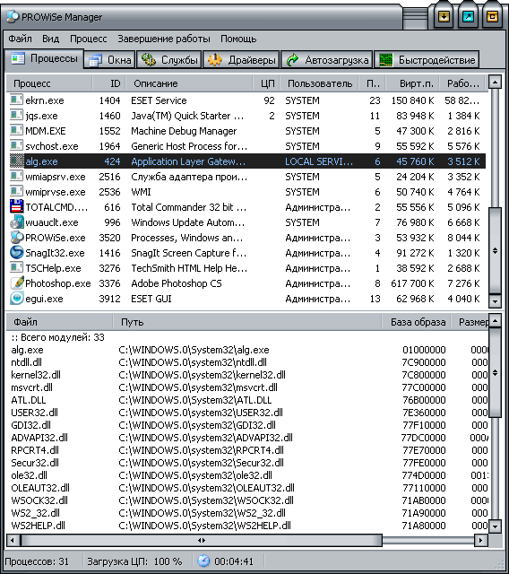Click process list scroll up arrow

tap(495, 82)
